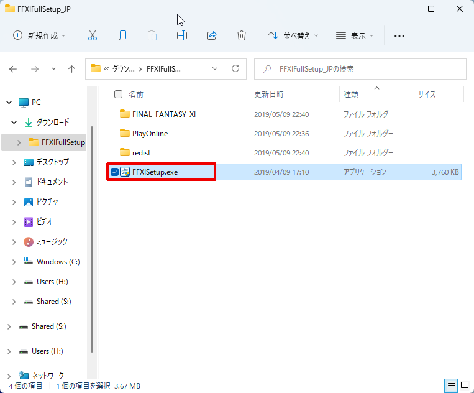This screenshot has width=474, height=393.
Task: Click the 2019/04/09 17:10 date cell
Action: click(281, 172)
